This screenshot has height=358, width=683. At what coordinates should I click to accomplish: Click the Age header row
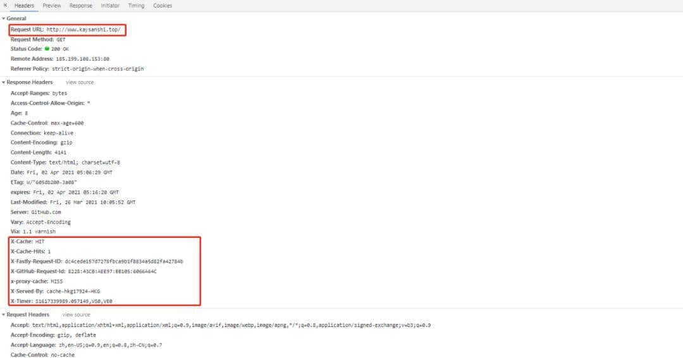pyautogui.click(x=19, y=113)
